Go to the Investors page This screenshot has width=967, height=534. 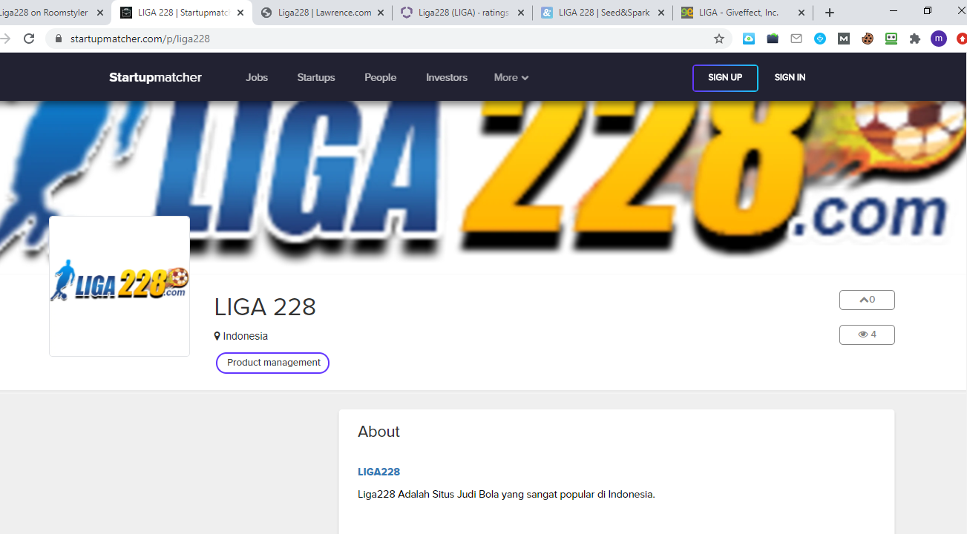click(x=446, y=77)
